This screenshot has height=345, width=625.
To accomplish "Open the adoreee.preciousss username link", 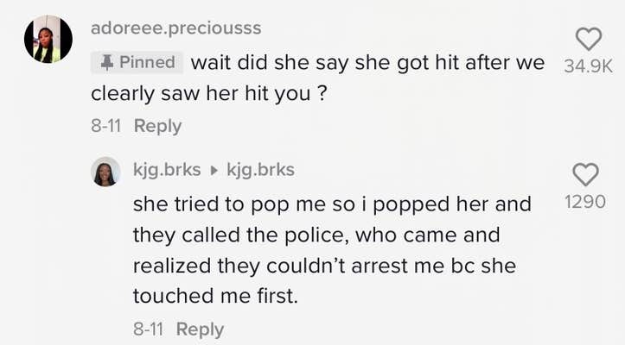I will 175,28.
